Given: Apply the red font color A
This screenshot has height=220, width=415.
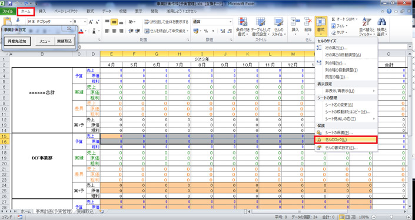Looking at the screenshot, I should pyautogui.click(x=81, y=31).
